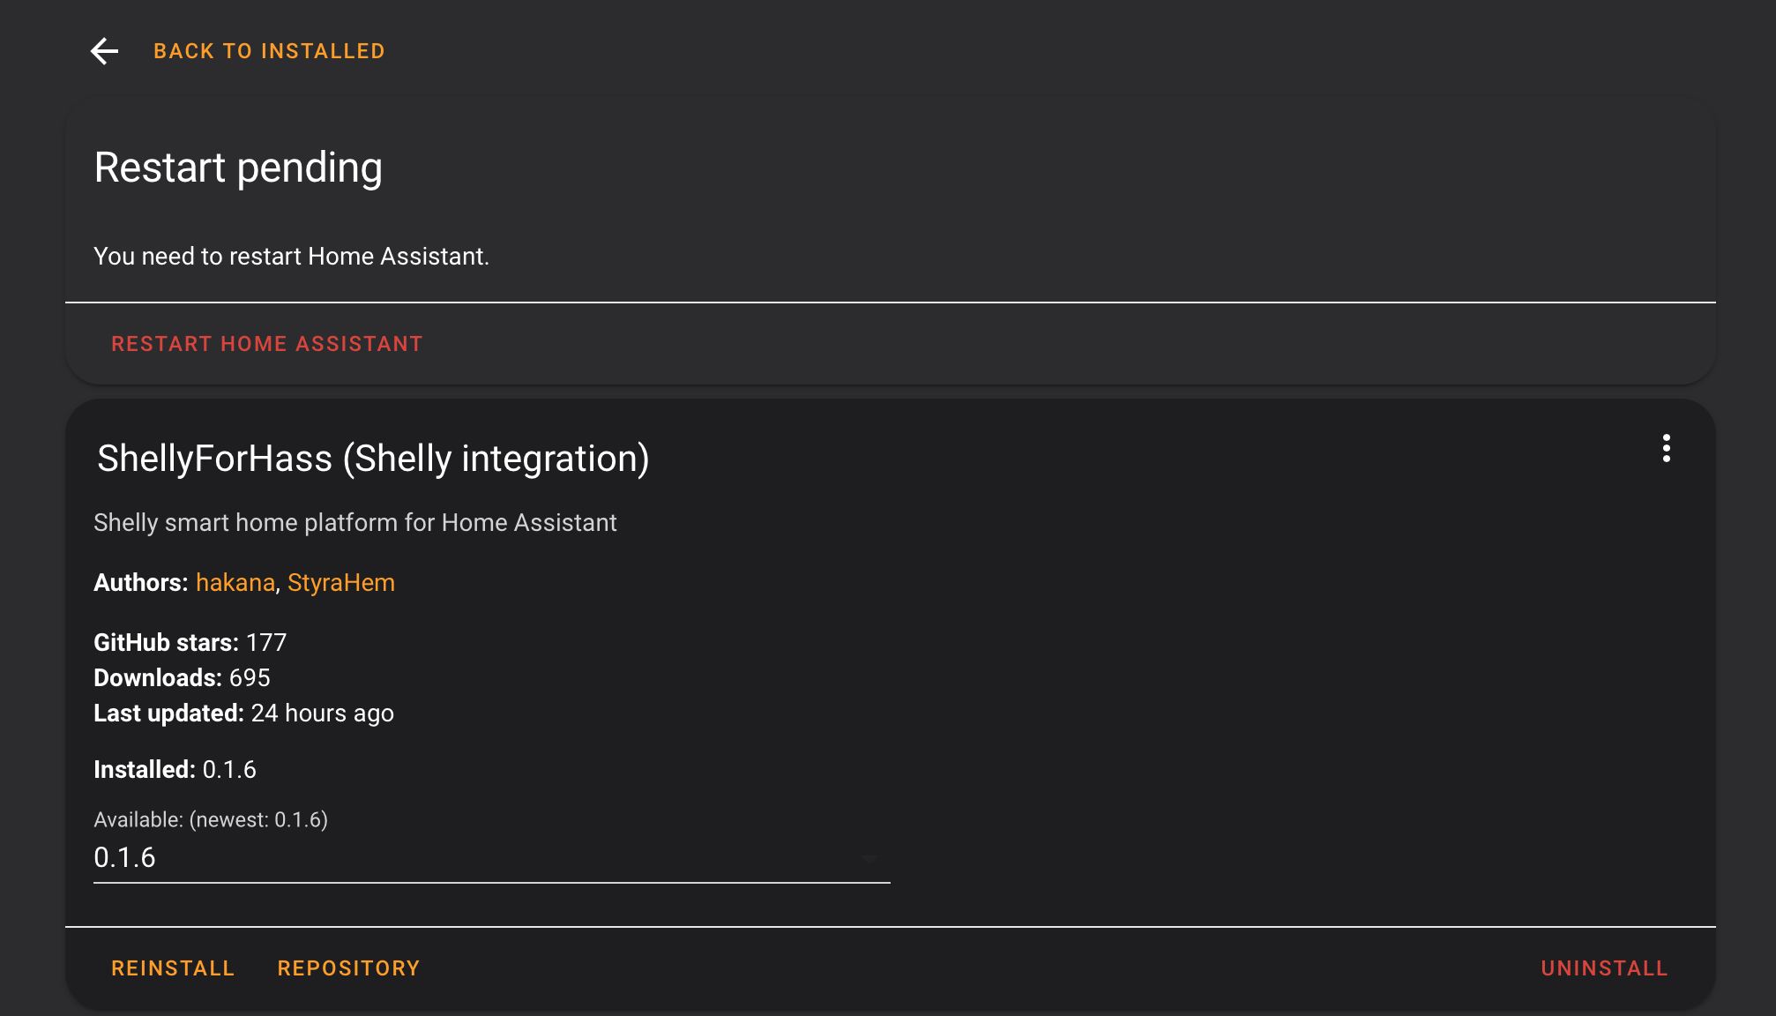Click the Last updated timestamp
This screenshot has height=1016, width=1776.
[323, 713]
